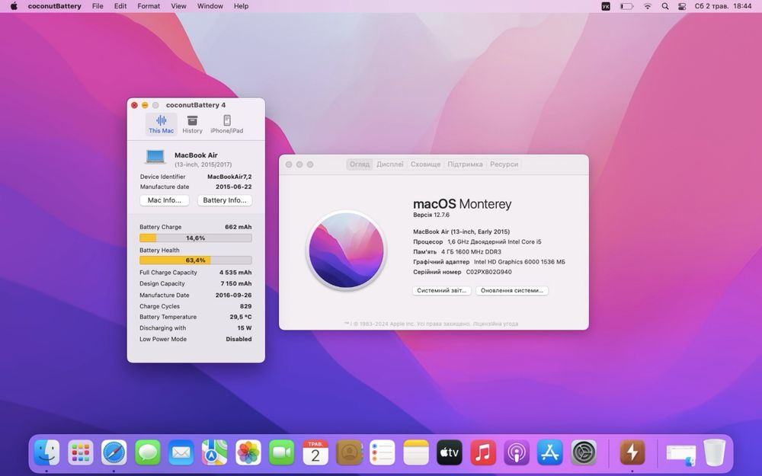The height and width of the screenshot is (476, 762).
Task: Open System Preferences from the Dock
Action: coord(584,452)
